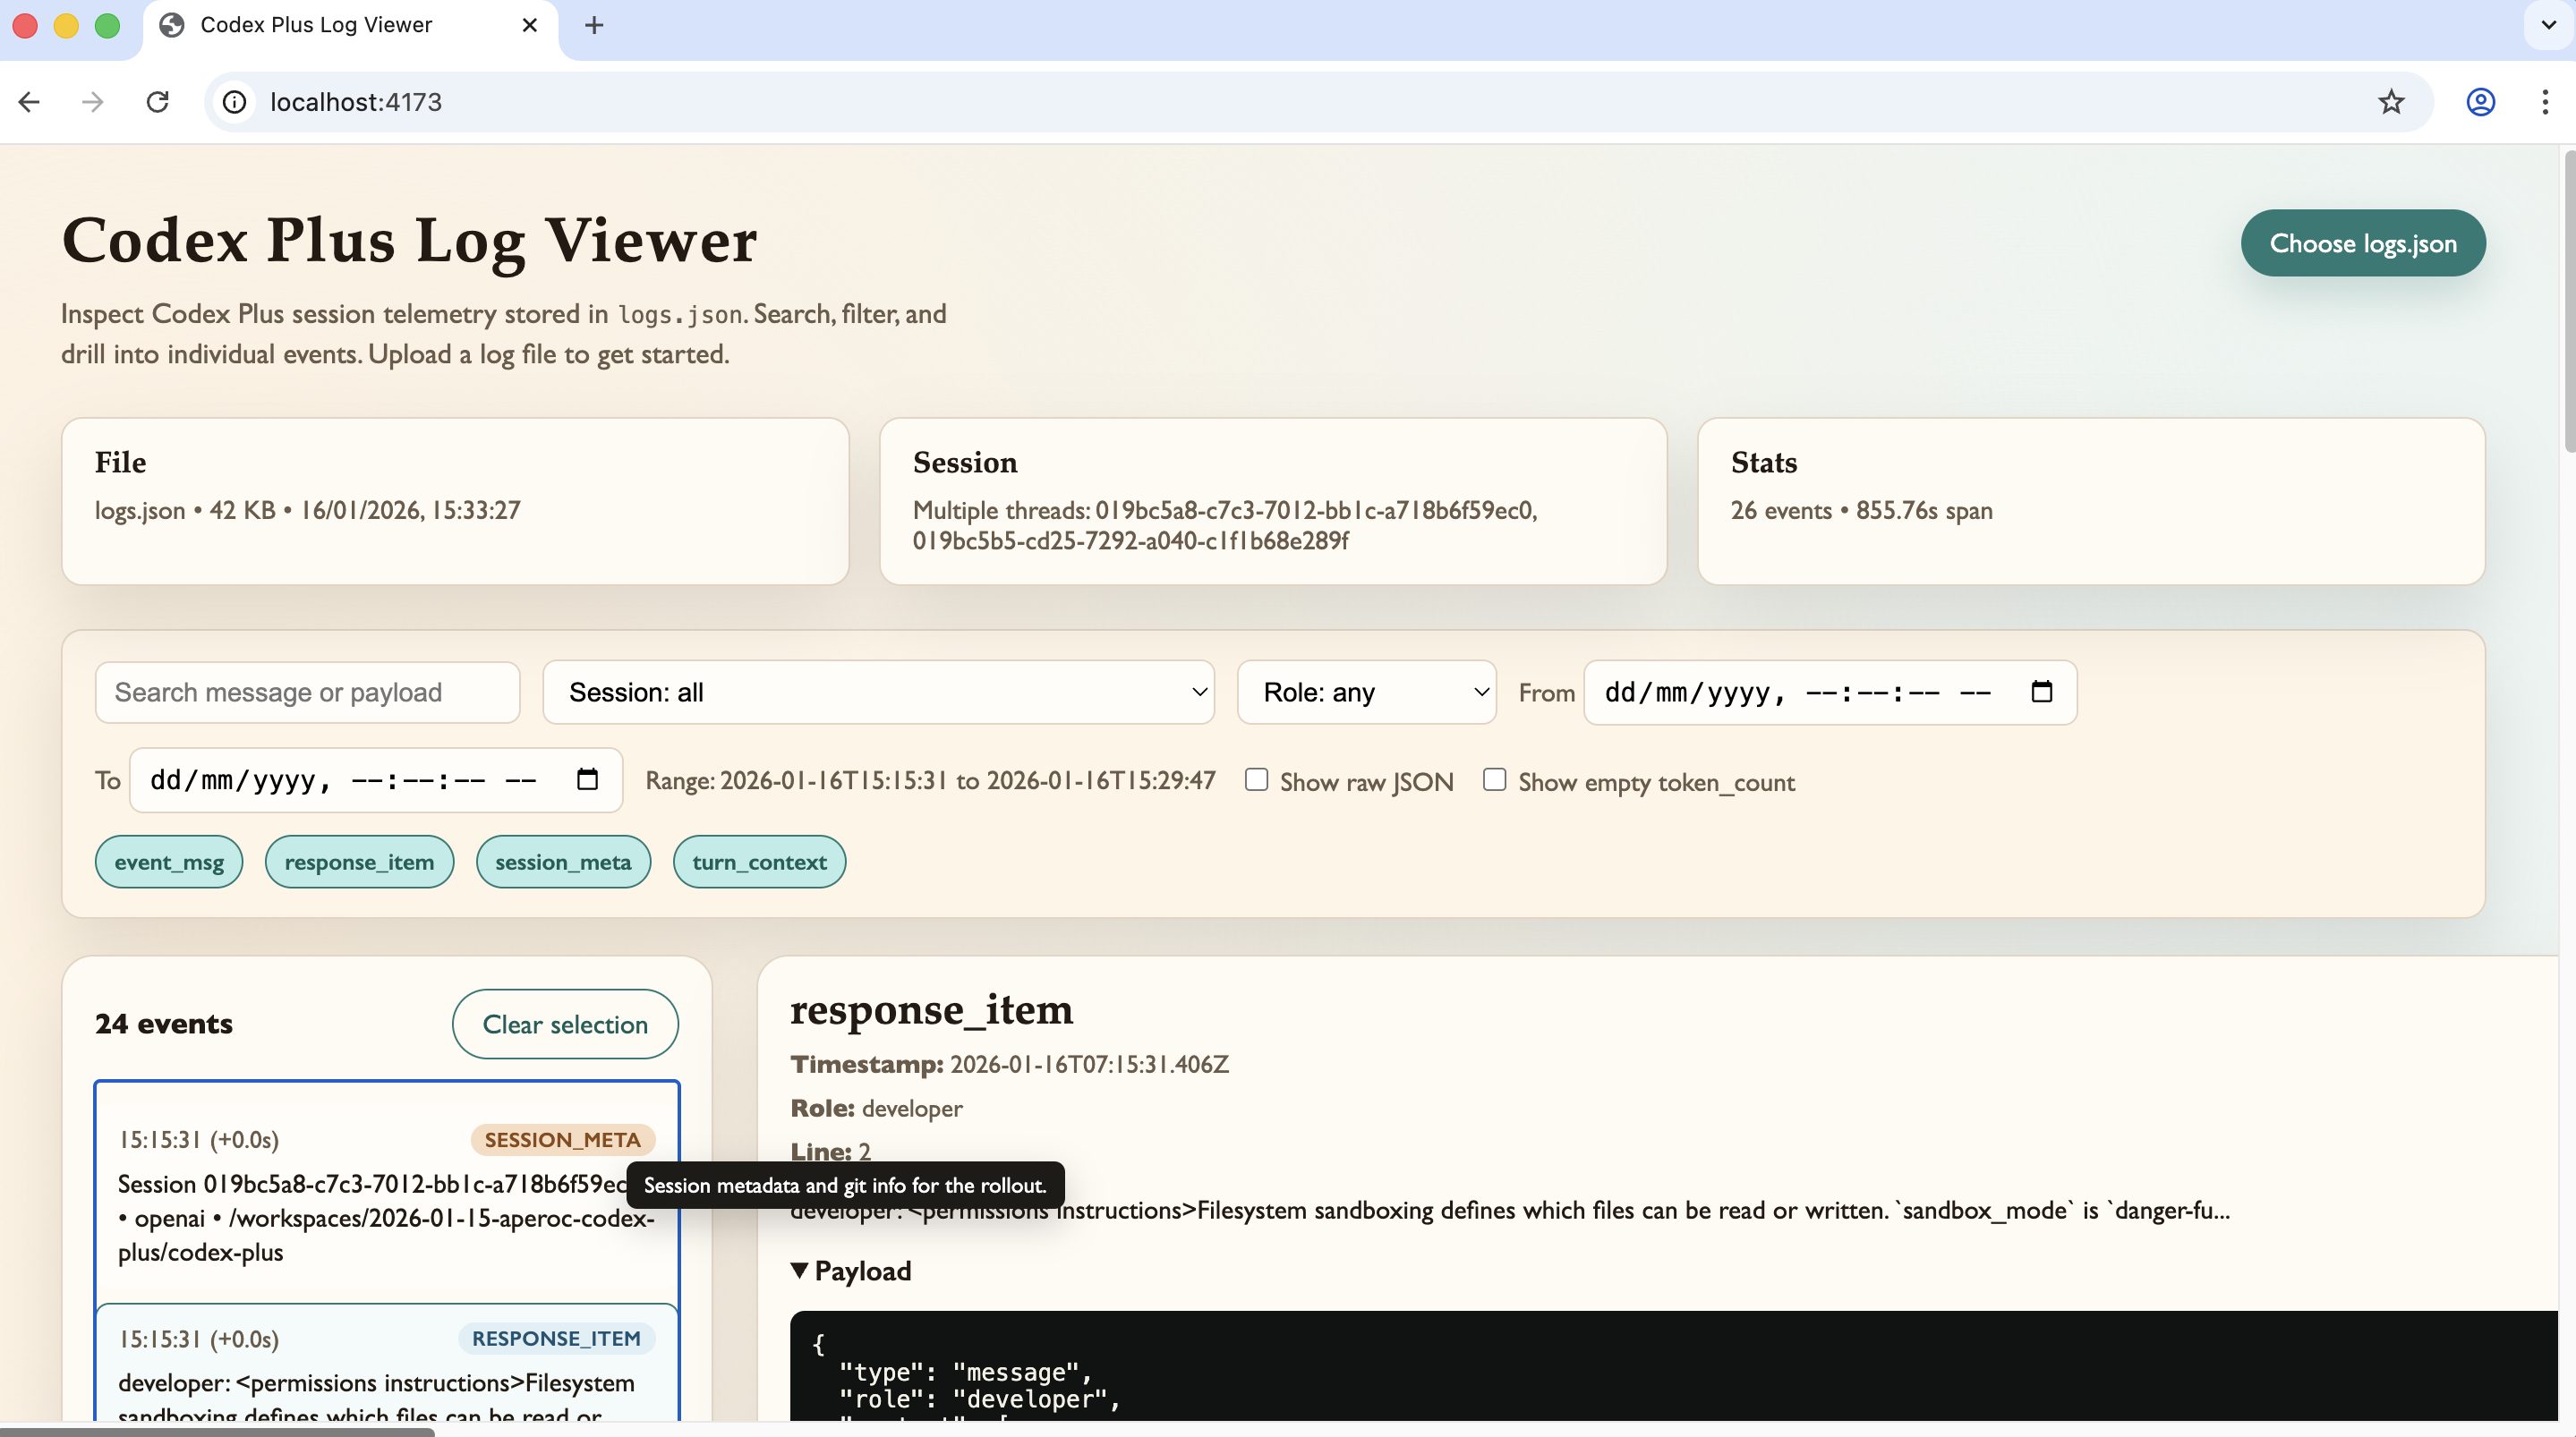Click the Clear selection button

(565, 1024)
